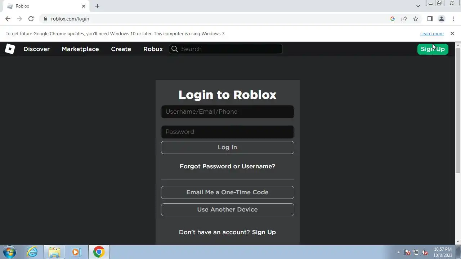Go back with the browser back arrow
Viewport: 461px width, 259px height.
8,19
